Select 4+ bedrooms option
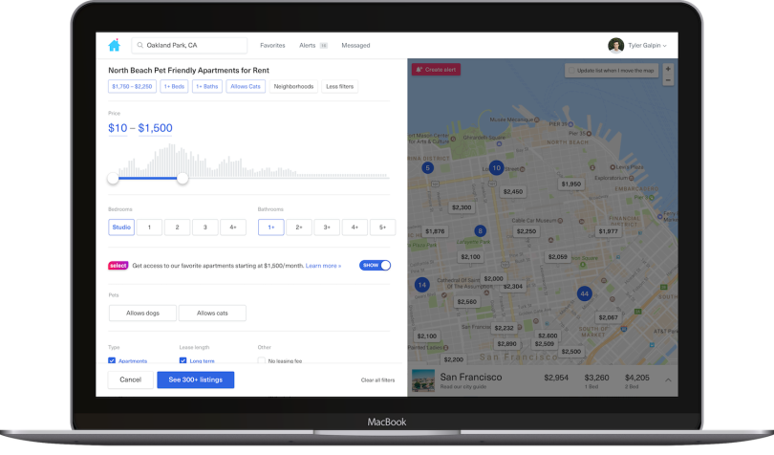 233,227
